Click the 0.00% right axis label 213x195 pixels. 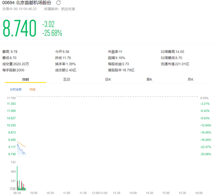[x=204, y=98]
